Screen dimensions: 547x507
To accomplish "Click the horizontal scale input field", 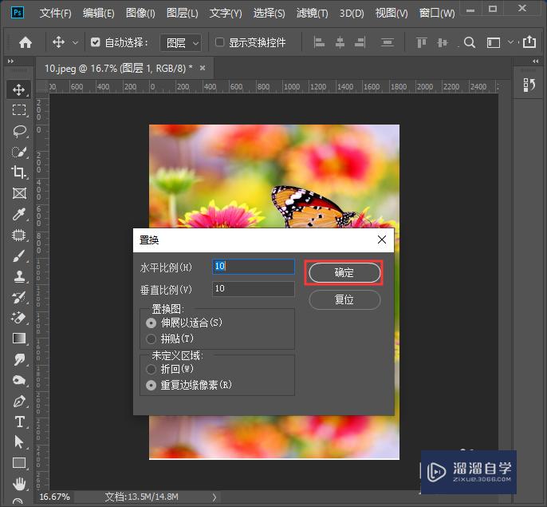I will tap(254, 266).
